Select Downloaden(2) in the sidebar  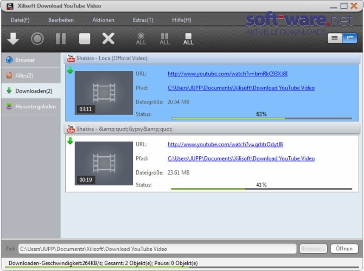pyautogui.click(x=31, y=91)
